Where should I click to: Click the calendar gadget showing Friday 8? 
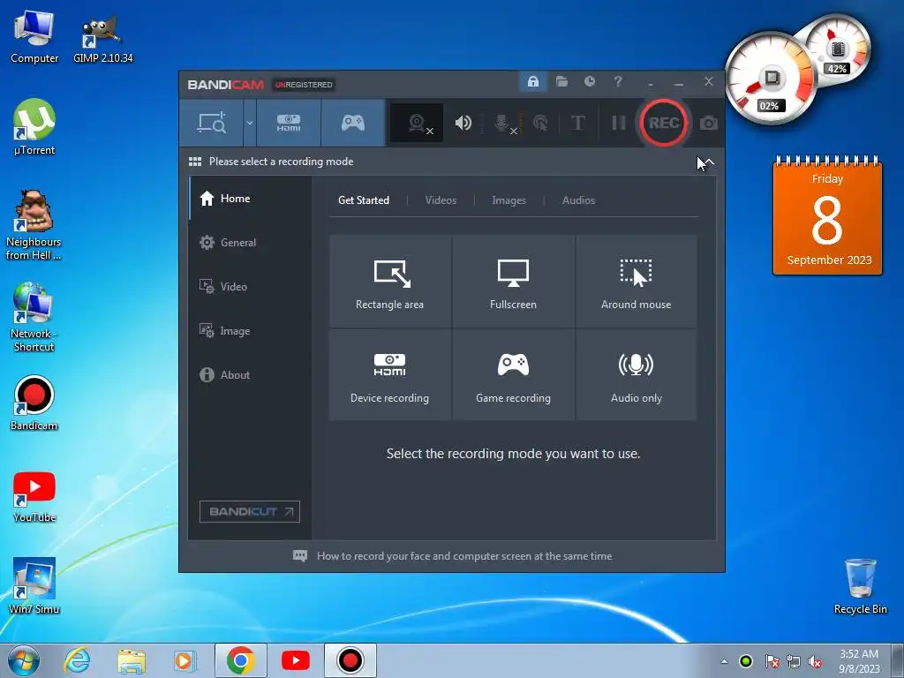pyautogui.click(x=827, y=215)
